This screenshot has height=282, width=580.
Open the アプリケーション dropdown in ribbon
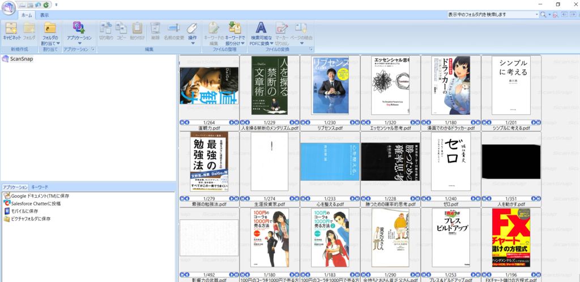(79, 33)
